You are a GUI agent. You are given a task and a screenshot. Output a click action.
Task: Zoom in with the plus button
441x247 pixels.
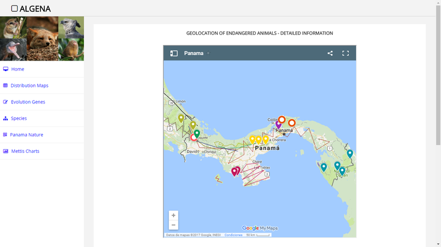coord(173,215)
